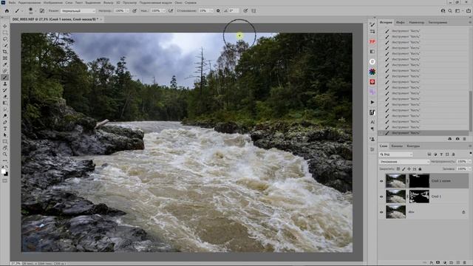The image size is (473, 266).
Task: Toggle layer filtering switch on or off
Action: click(x=470, y=154)
